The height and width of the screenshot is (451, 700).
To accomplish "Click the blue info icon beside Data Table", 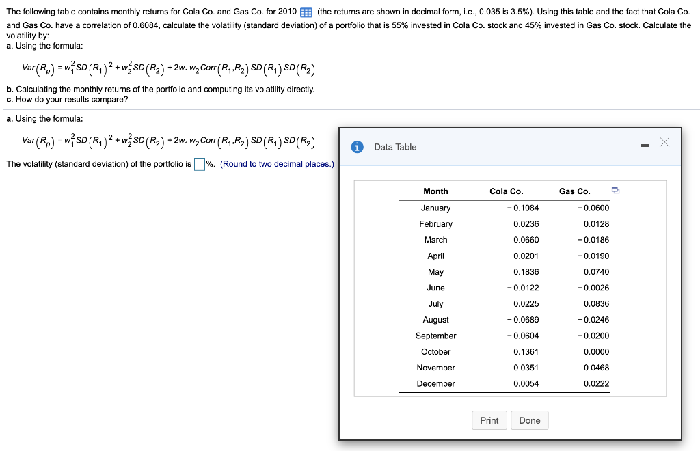I will click(x=357, y=147).
